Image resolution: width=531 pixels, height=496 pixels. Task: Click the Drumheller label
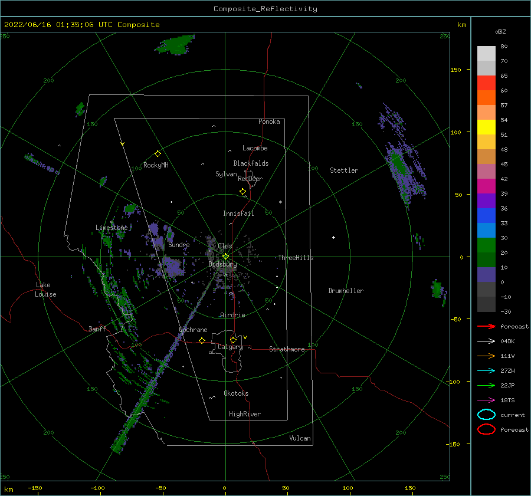346,291
